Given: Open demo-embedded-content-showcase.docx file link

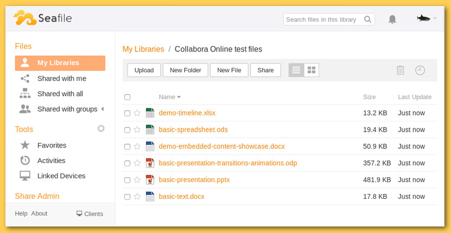Looking at the screenshot, I should [x=222, y=146].
